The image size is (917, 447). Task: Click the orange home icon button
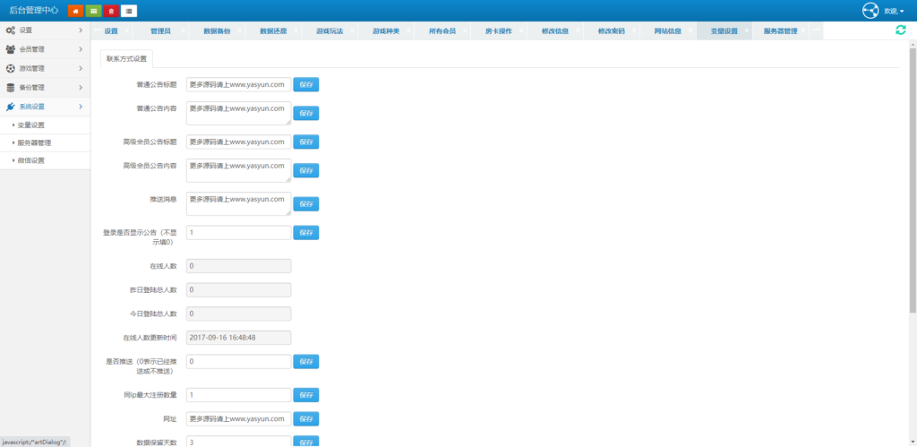[76, 11]
